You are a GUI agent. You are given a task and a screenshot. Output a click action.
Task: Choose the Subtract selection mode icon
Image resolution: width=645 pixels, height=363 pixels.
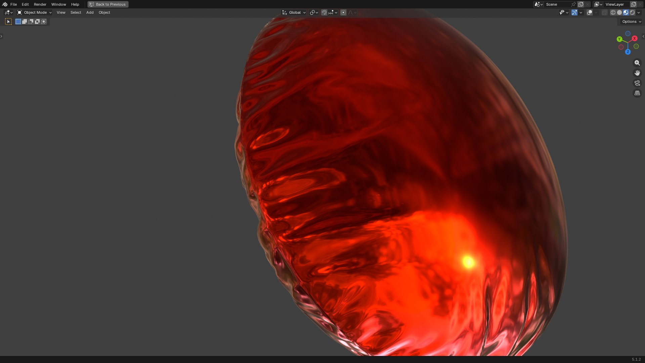click(31, 22)
